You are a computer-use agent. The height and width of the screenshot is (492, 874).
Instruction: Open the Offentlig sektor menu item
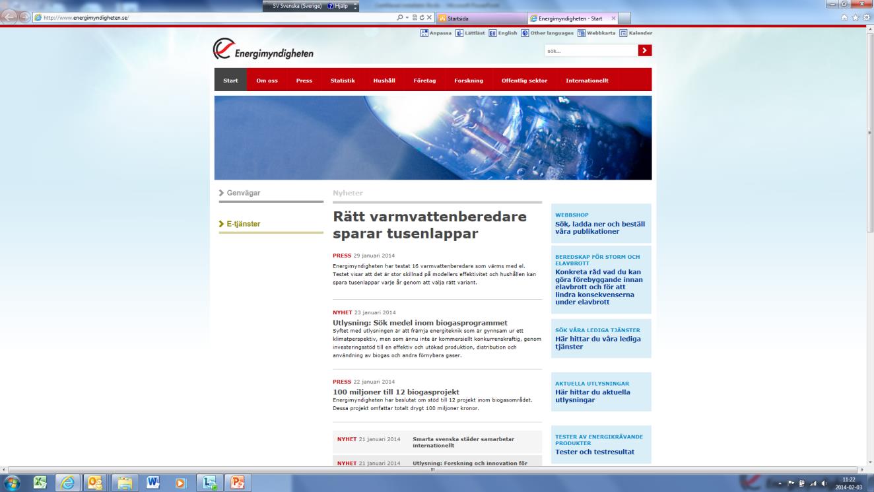click(x=524, y=81)
